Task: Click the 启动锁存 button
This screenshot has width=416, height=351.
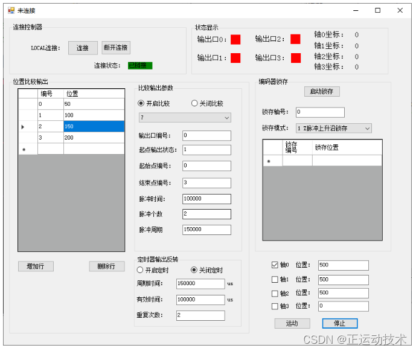Action: (322, 91)
